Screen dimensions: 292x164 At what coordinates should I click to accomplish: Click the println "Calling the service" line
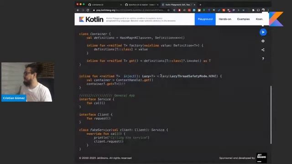tap(122, 138)
